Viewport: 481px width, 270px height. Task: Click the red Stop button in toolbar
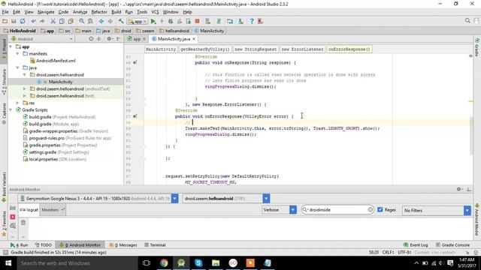pyautogui.click(x=197, y=21)
